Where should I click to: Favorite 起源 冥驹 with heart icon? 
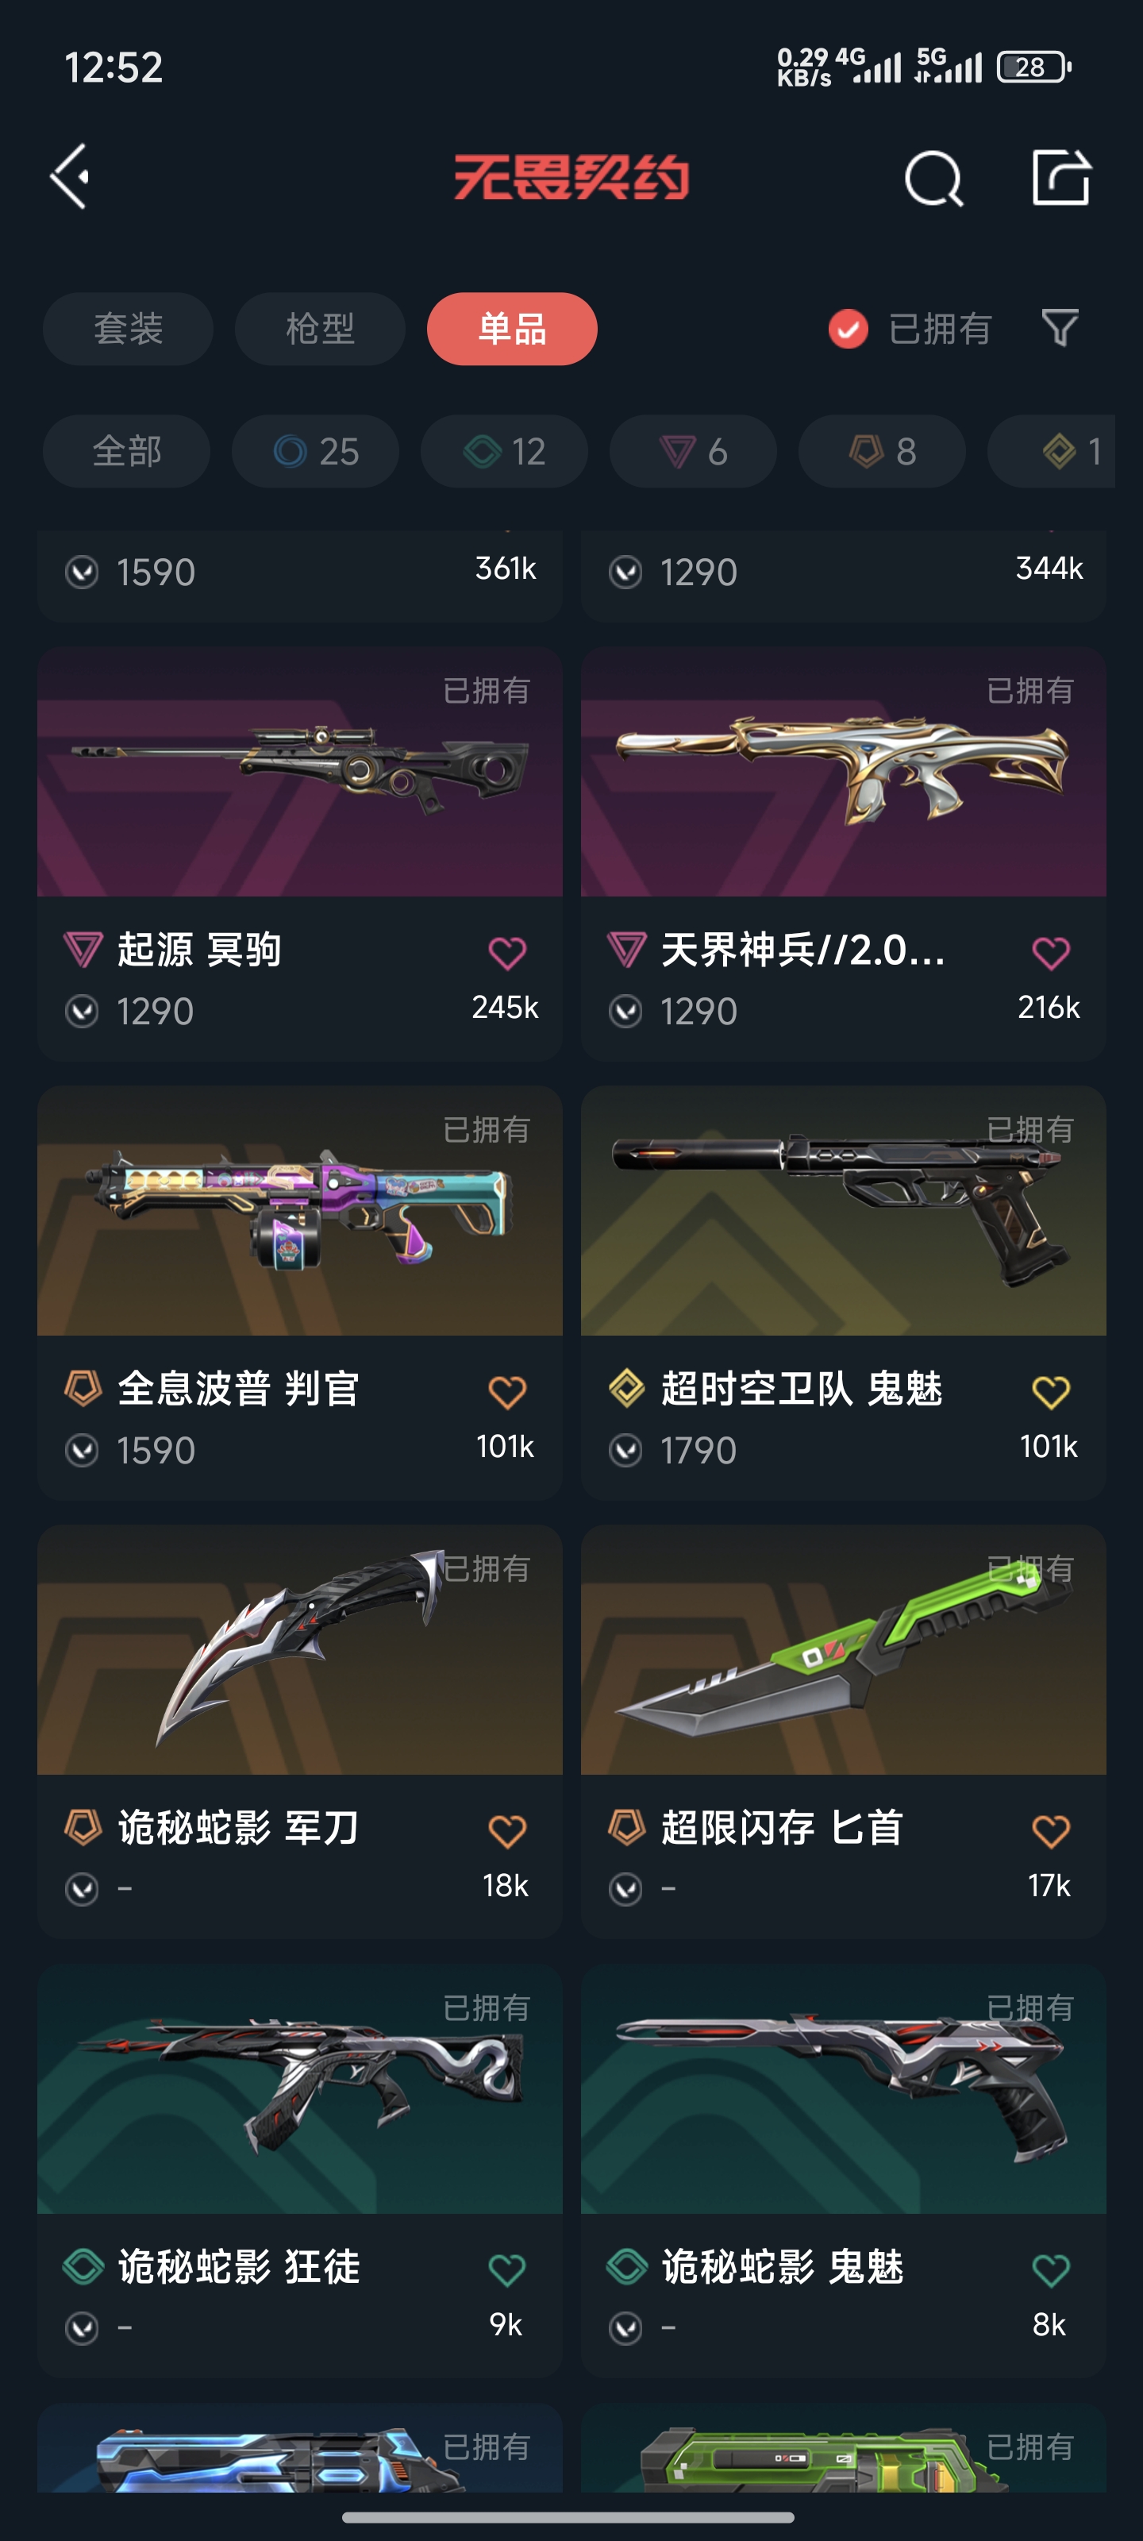click(507, 952)
